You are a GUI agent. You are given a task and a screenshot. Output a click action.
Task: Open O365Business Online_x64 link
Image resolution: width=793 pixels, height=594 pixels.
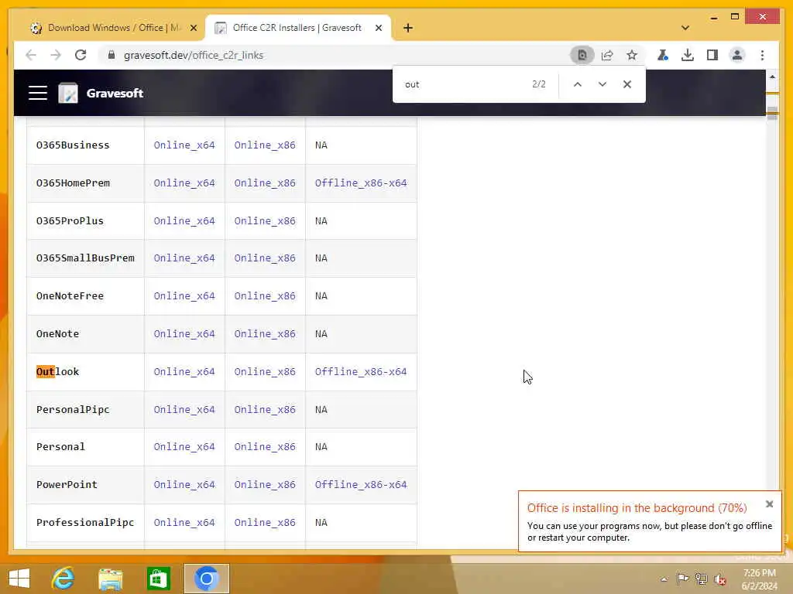coord(184,145)
